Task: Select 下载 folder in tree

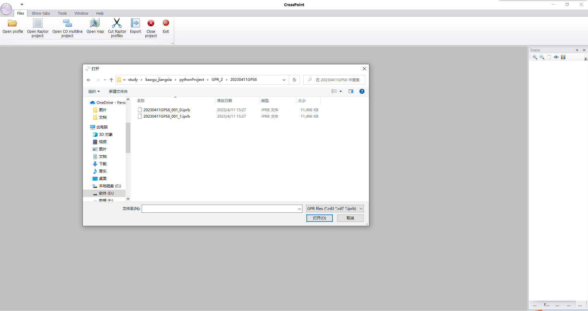Action: (100, 164)
